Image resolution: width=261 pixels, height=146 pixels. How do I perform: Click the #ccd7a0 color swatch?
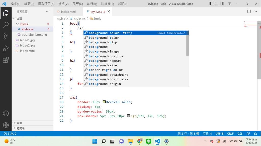pyautogui.click(x=104, y=102)
